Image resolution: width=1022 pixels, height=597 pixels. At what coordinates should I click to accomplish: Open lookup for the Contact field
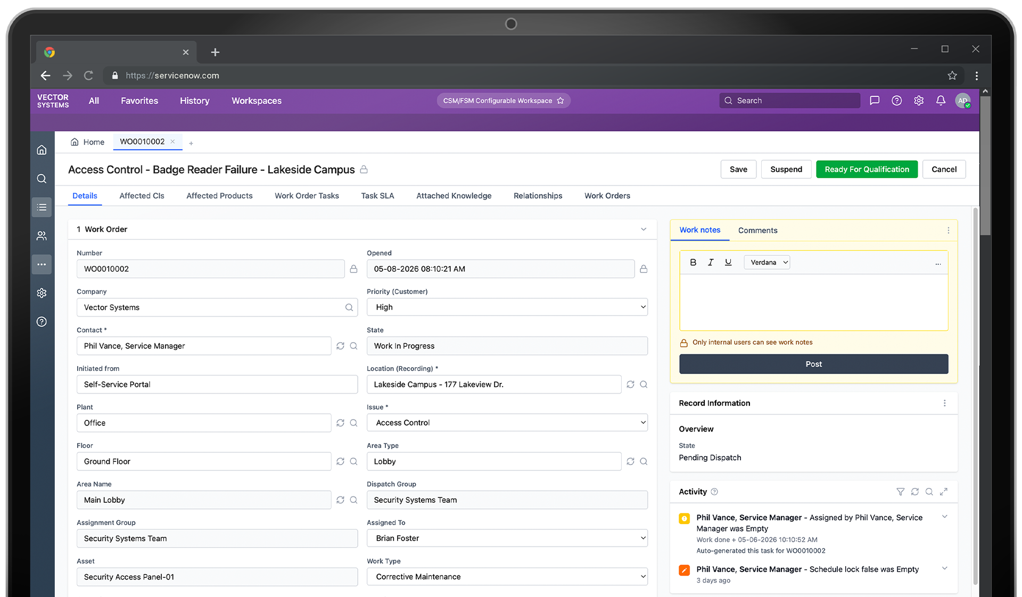353,346
